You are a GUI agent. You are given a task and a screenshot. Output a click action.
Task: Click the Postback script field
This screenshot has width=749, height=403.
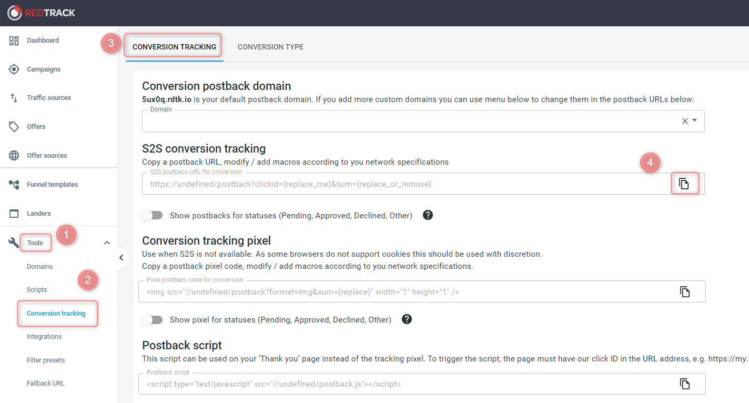(x=422, y=384)
